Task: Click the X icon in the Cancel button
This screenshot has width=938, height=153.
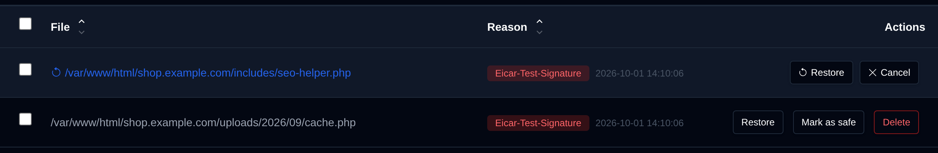Action: click(x=873, y=73)
